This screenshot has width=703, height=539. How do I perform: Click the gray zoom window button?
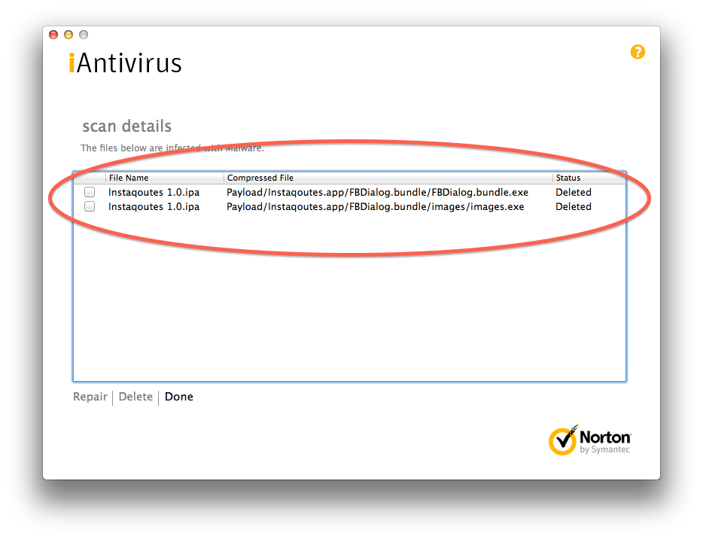(84, 35)
